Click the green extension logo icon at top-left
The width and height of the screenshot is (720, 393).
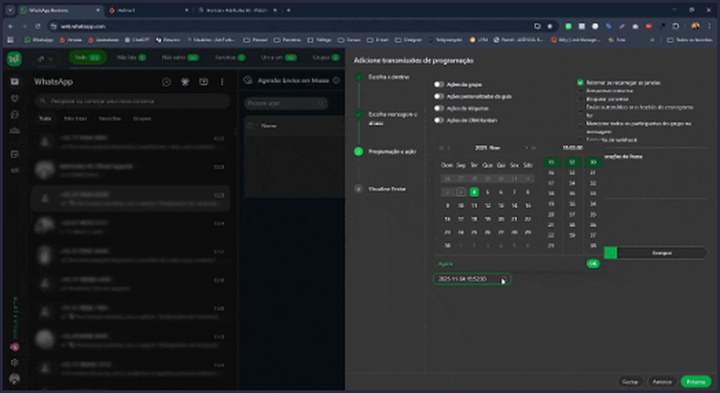click(14, 58)
